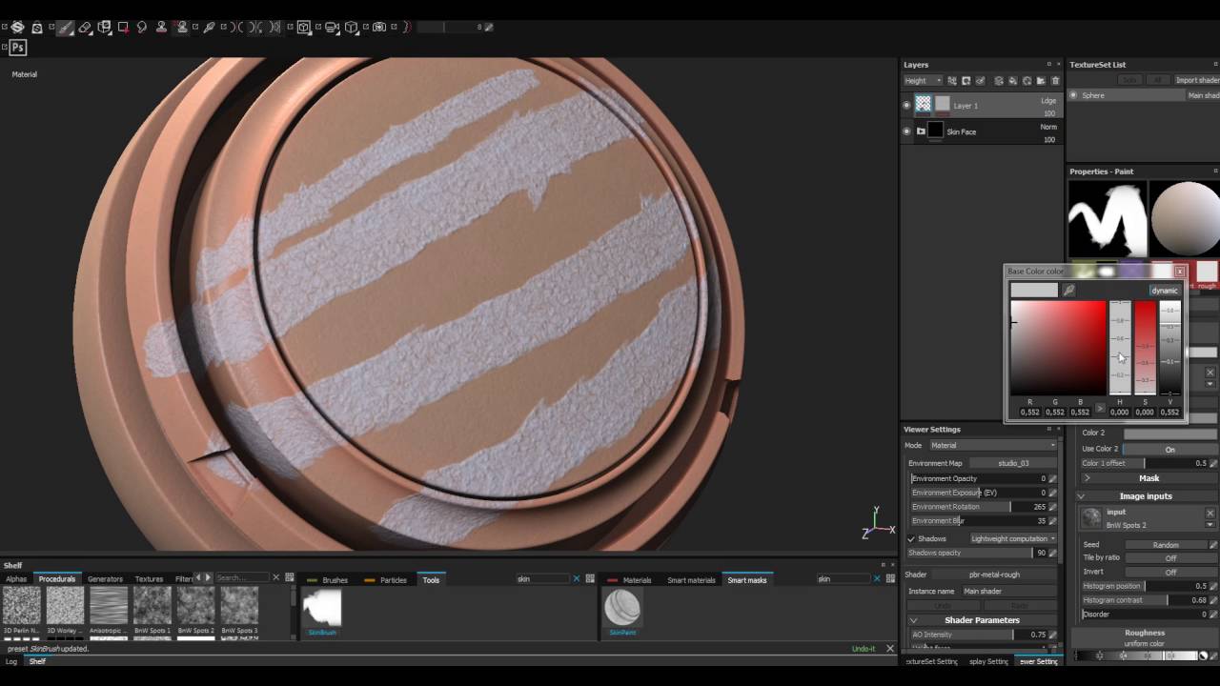Toggle Use Color 2 On switch
This screenshot has width=1220, height=686.
pyautogui.click(x=1169, y=449)
